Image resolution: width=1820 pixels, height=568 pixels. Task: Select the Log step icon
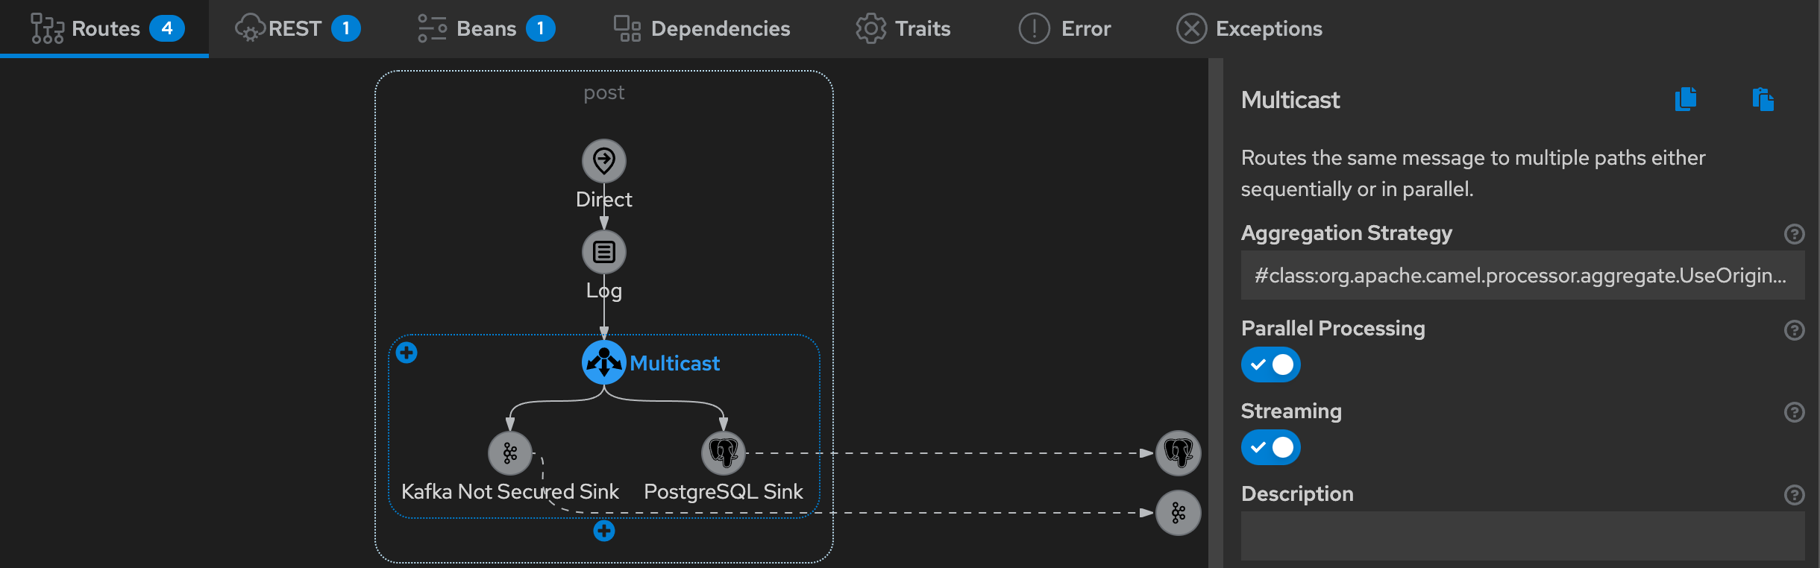tap(603, 252)
